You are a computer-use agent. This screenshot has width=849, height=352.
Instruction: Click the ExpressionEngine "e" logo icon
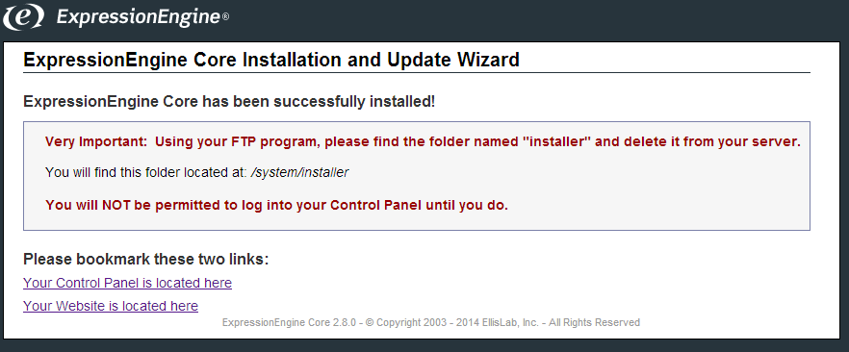23,16
